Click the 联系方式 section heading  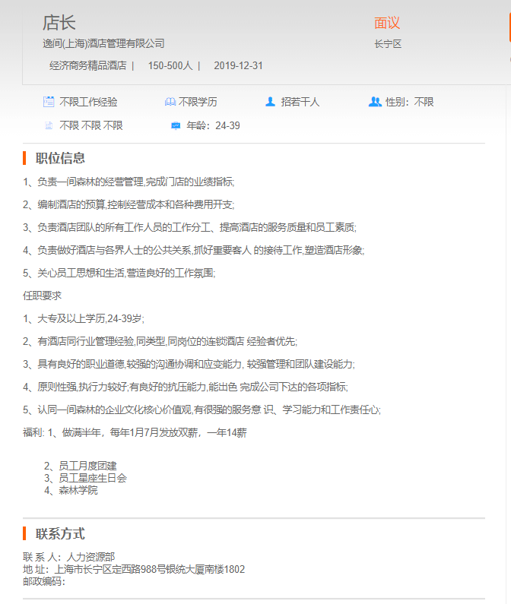click(60, 533)
